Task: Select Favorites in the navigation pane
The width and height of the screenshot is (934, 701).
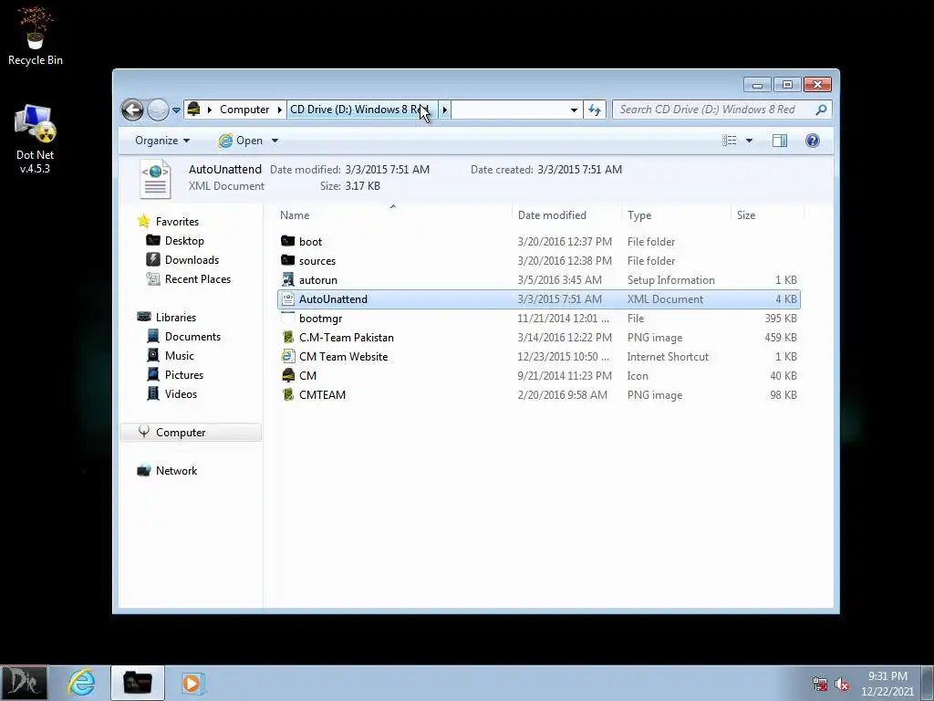Action: 177,222
